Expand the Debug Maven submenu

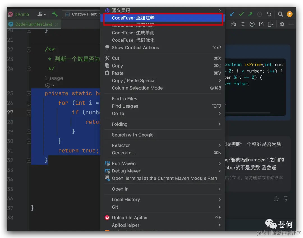pyautogui.click(x=162, y=171)
